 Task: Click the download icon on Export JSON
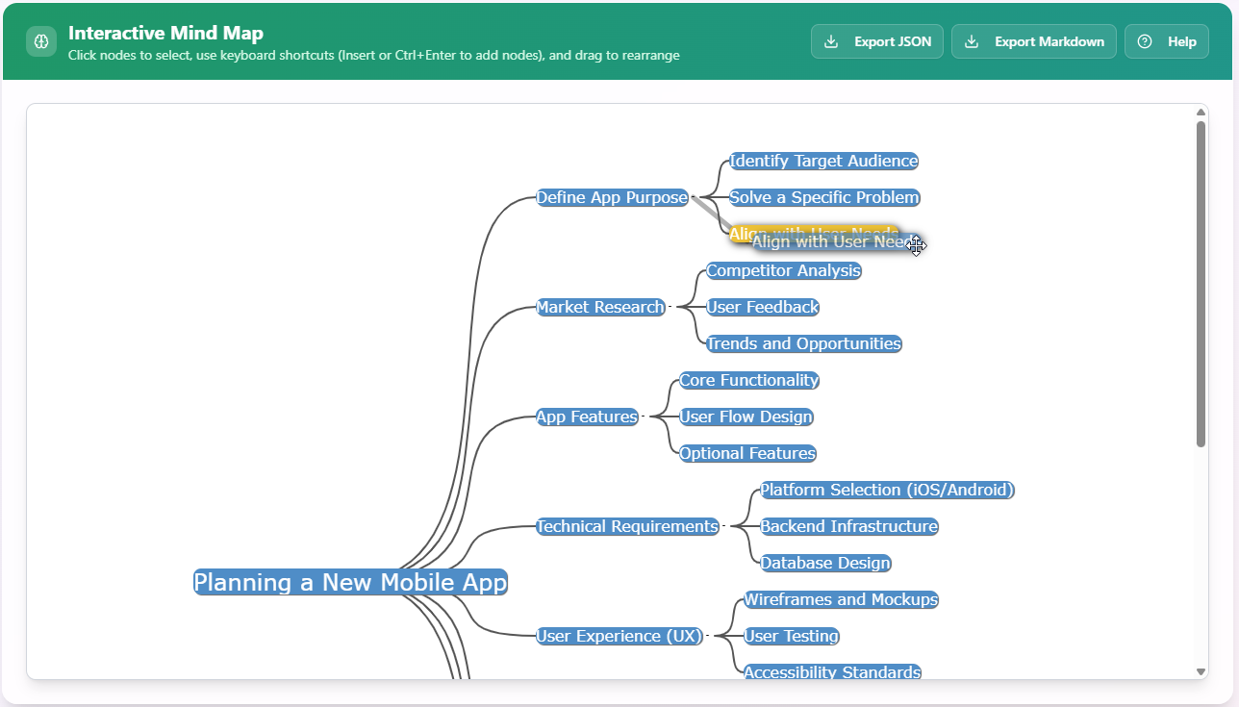pyautogui.click(x=829, y=41)
